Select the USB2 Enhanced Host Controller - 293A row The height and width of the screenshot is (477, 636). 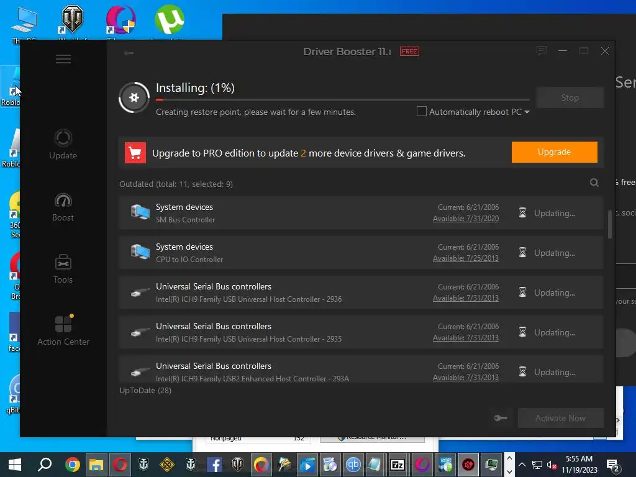(361, 369)
